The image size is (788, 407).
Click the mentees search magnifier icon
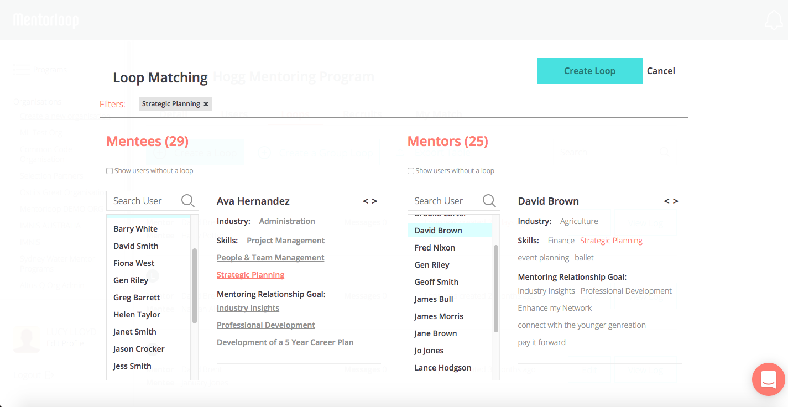click(188, 201)
